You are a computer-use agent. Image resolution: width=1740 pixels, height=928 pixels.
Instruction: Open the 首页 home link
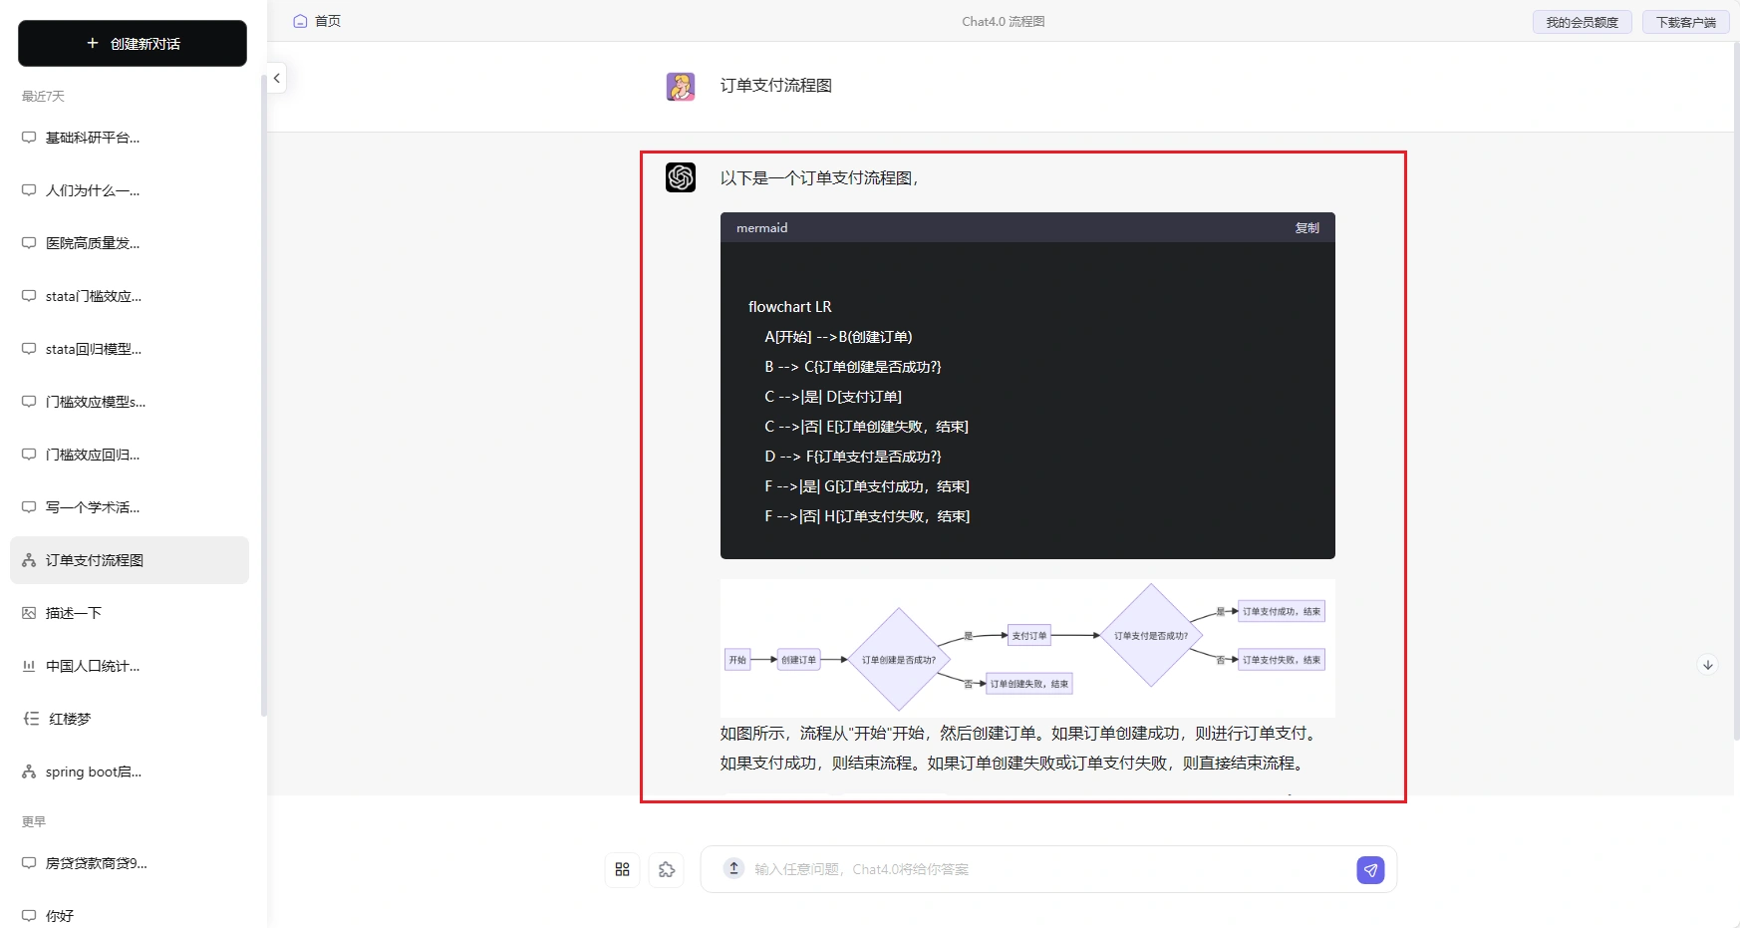[x=328, y=21]
